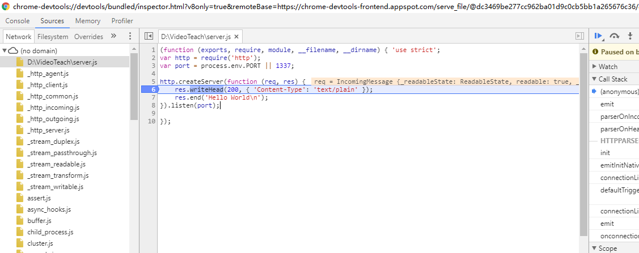Viewport: 639px width, 253px height.
Task: Set breakpoint on line number 1
Action: pyautogui.click(x=153, y=50)
